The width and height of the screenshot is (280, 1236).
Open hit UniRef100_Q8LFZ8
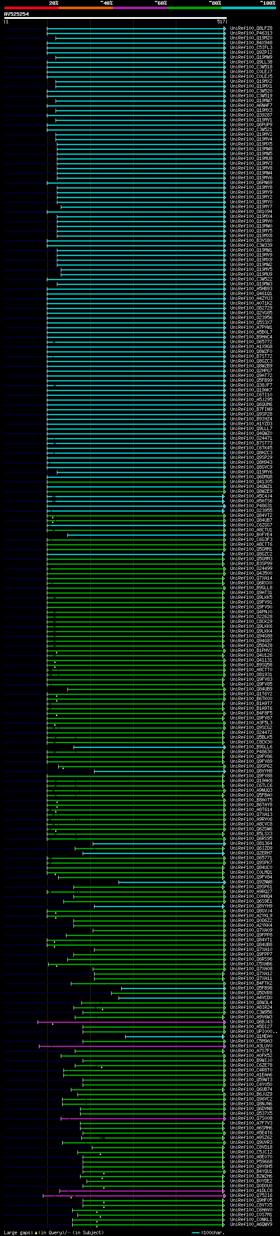click(251, 28)
